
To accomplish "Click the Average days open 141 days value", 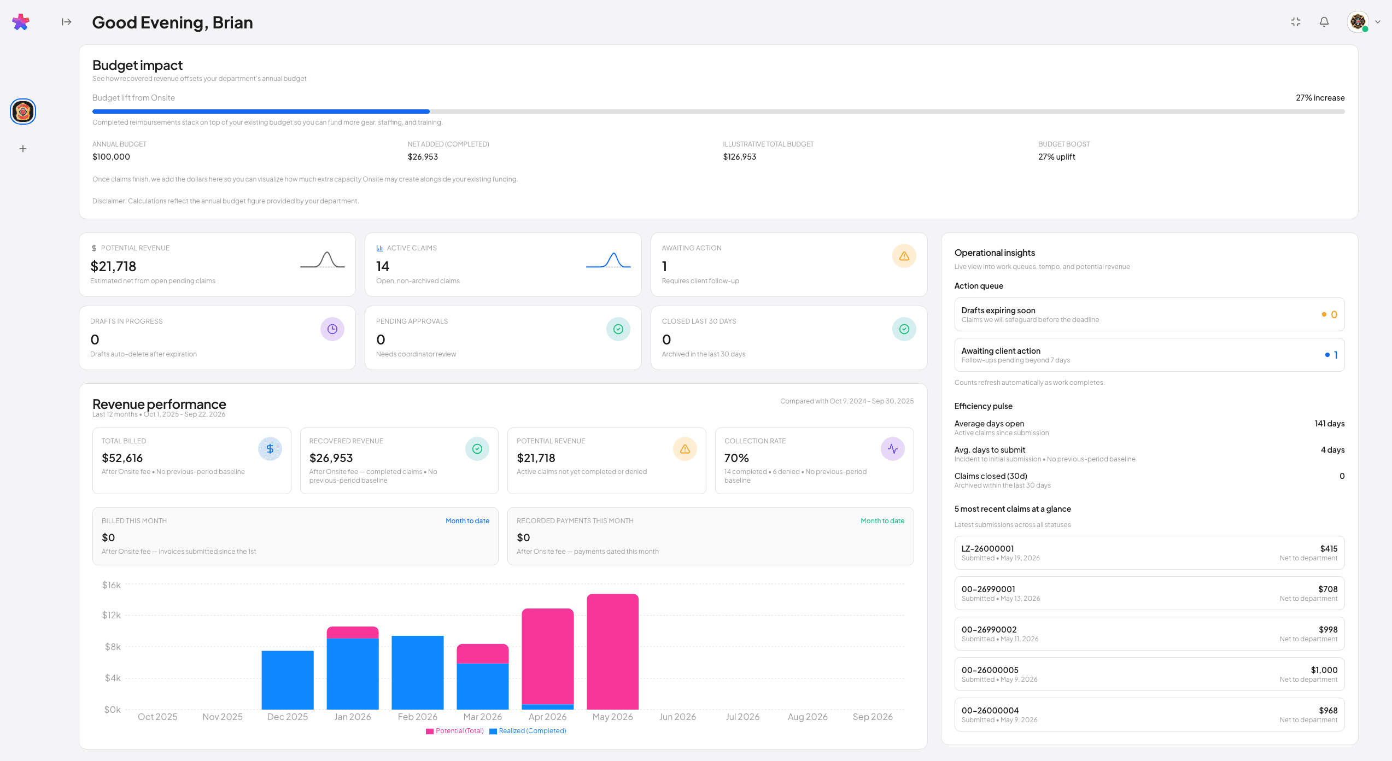I will pos(1330,424).
